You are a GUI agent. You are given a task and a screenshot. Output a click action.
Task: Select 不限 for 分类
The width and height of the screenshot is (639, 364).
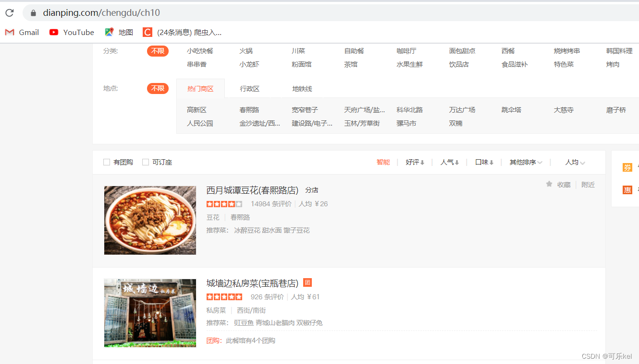pyautogui.click(x=158, y=51)
